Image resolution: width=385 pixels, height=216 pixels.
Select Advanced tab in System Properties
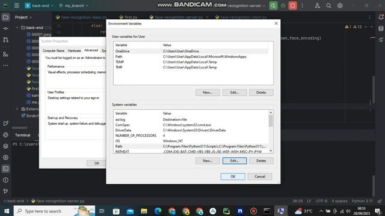point(91,50)
